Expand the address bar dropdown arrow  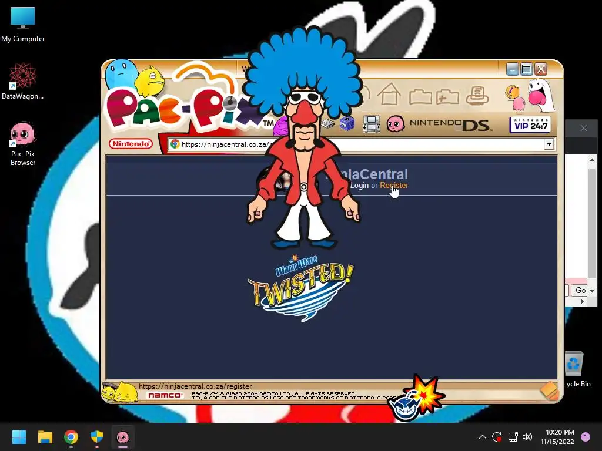(x=549, y=144)
